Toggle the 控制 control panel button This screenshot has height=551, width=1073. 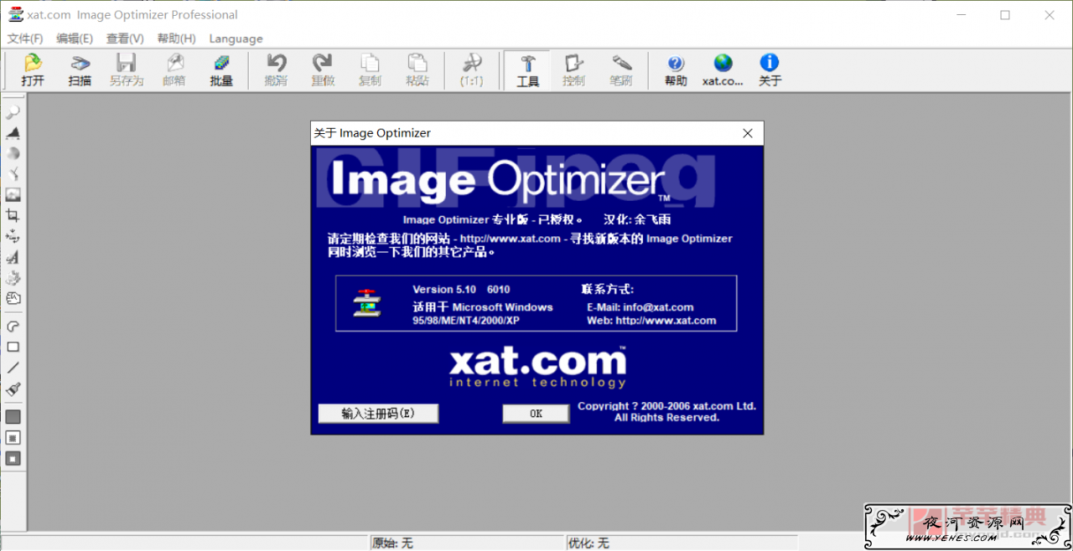pos(574,70)
